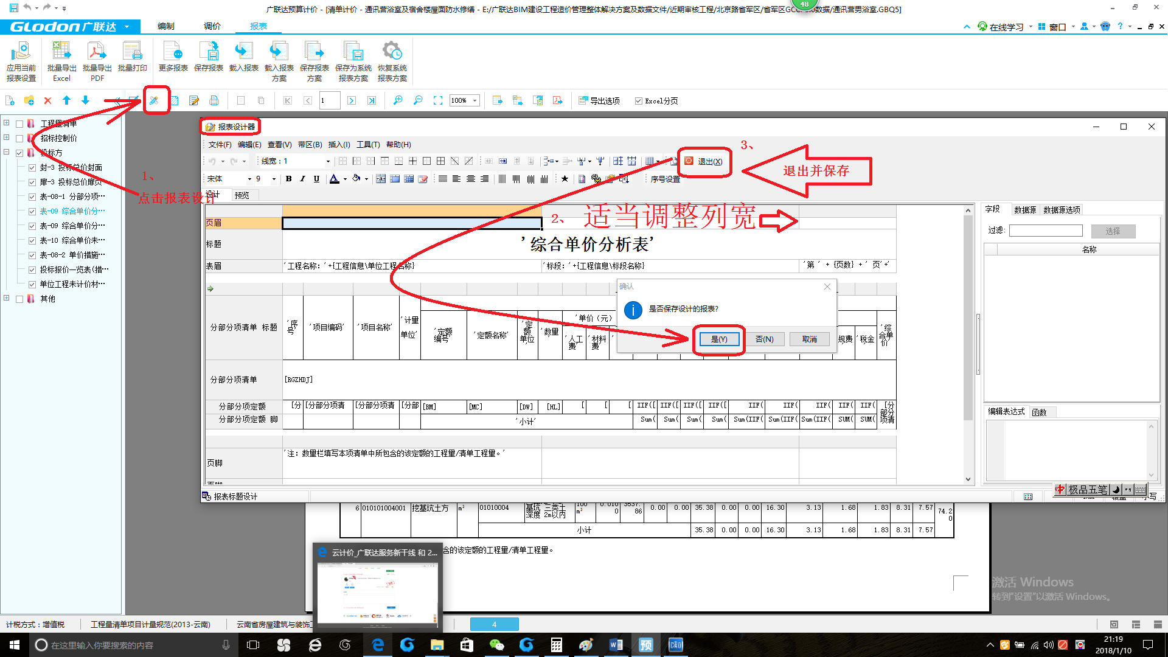This screenshot has height=657, width=1168.
Task: Click Batch Export Excel (批量导出Excel) icon
Action: [61, 61]
